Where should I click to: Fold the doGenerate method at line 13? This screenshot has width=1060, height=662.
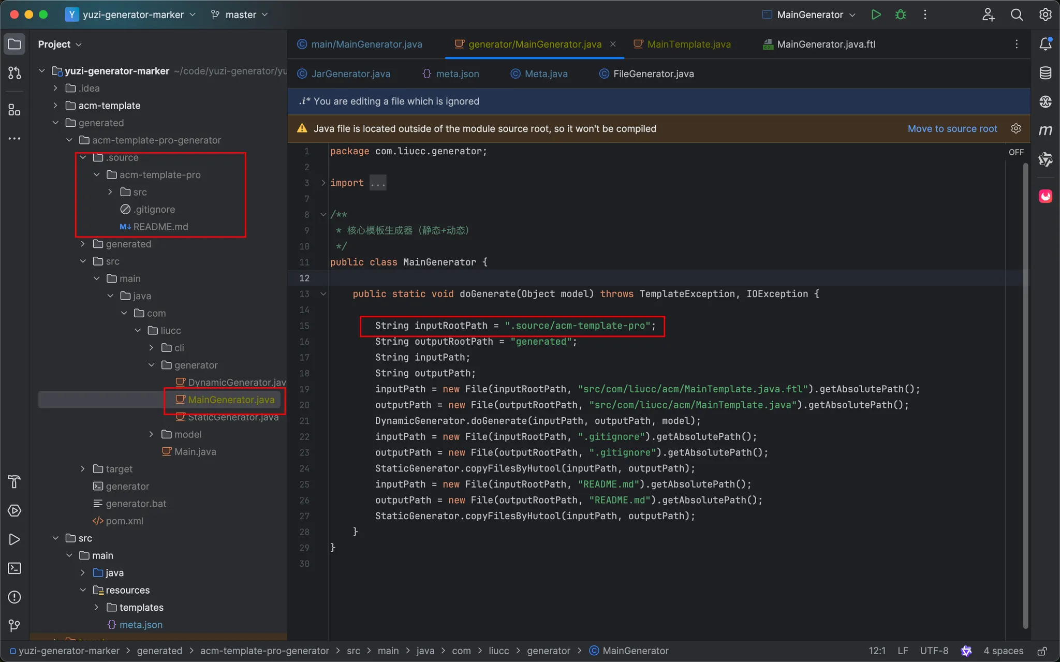pyautogui.click(x=323, y=294)
